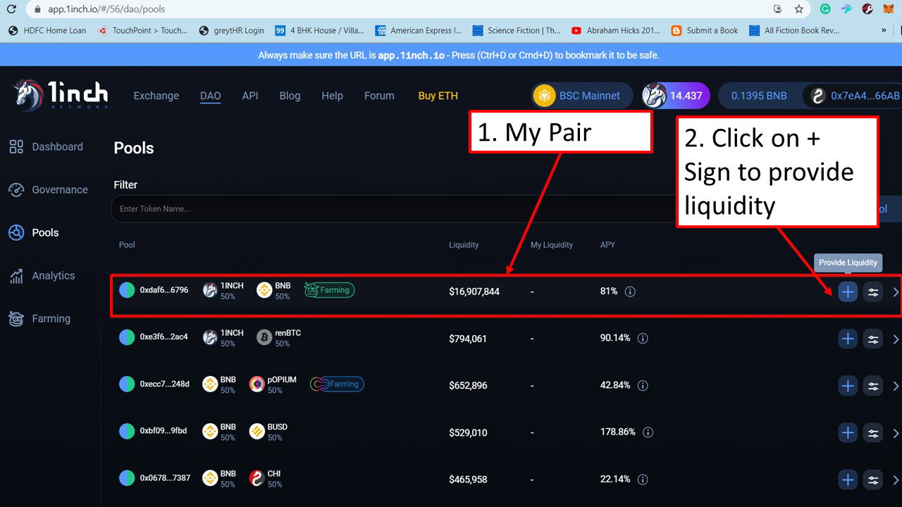Image resolution: width=902 pixels, height=507 pixels.
Task: Open pool settings for the BNB/CHI pool
Action: (873, 480)
